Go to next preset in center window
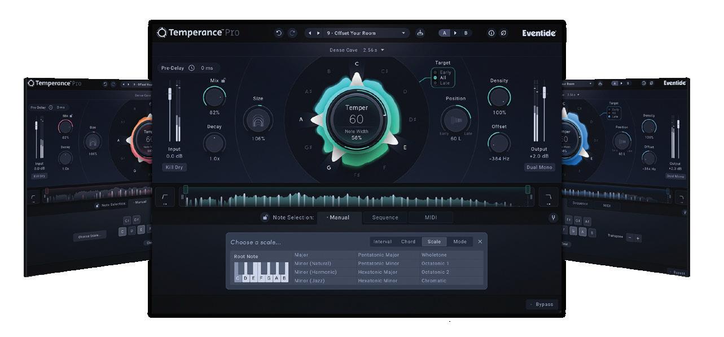This screenshot has height=337, width=724. [x=318, y=33]
